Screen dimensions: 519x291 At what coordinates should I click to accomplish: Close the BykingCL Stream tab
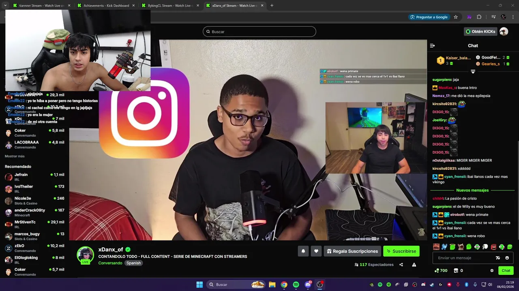coord(198,6)
